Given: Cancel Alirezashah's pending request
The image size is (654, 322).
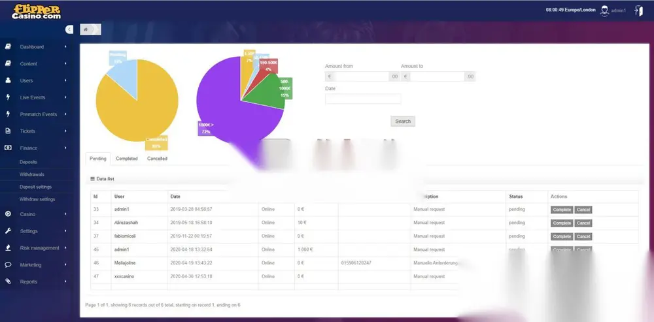Looking at the screenshot, I should (583, 223).
